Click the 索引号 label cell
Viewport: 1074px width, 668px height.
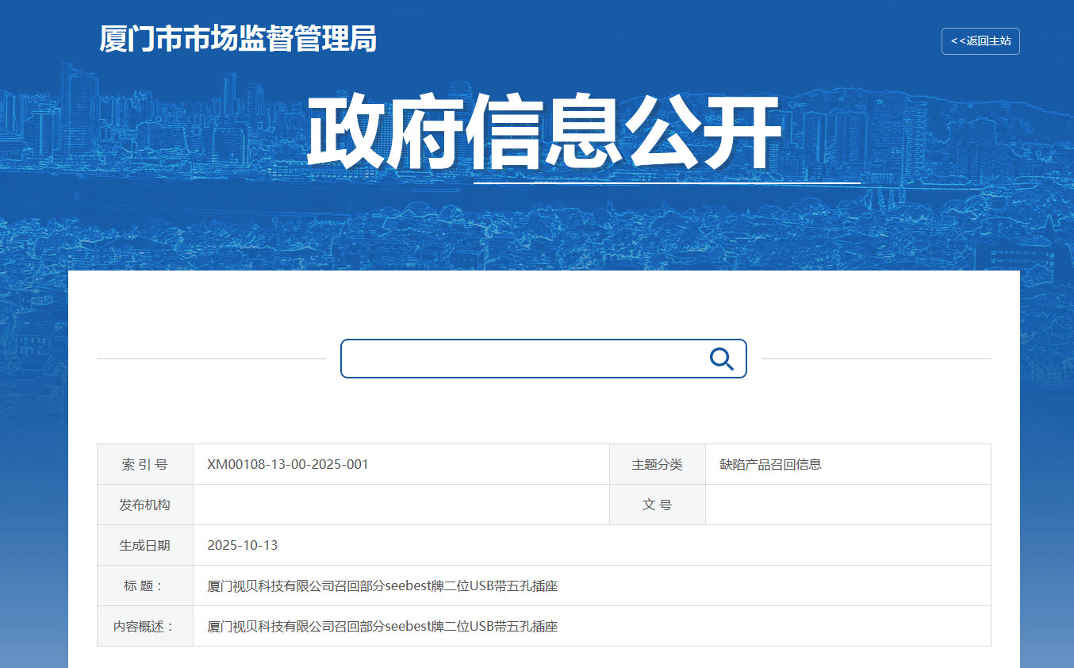pyautogui.click(x=145, y=464)
